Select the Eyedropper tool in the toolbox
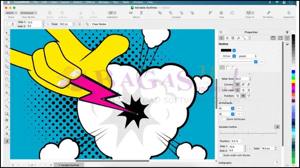The width and height of the screenshot is (300, 168). (7, 127)
